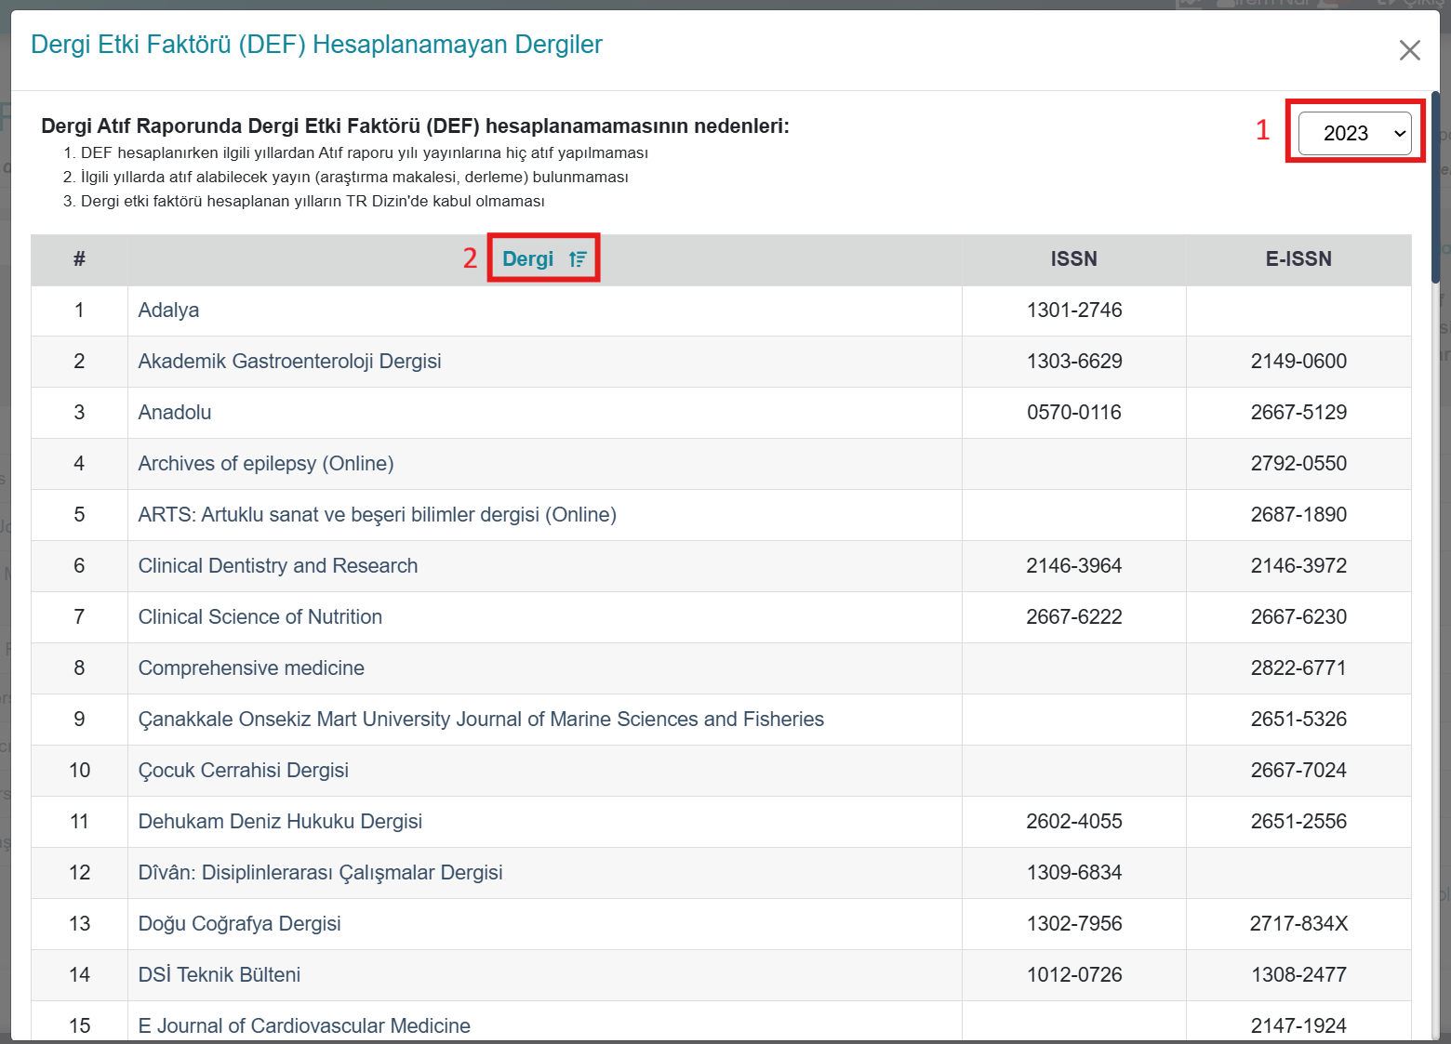Select Dîvân: Disiplinlerarası Çalışmalar Dergisi

320,873
